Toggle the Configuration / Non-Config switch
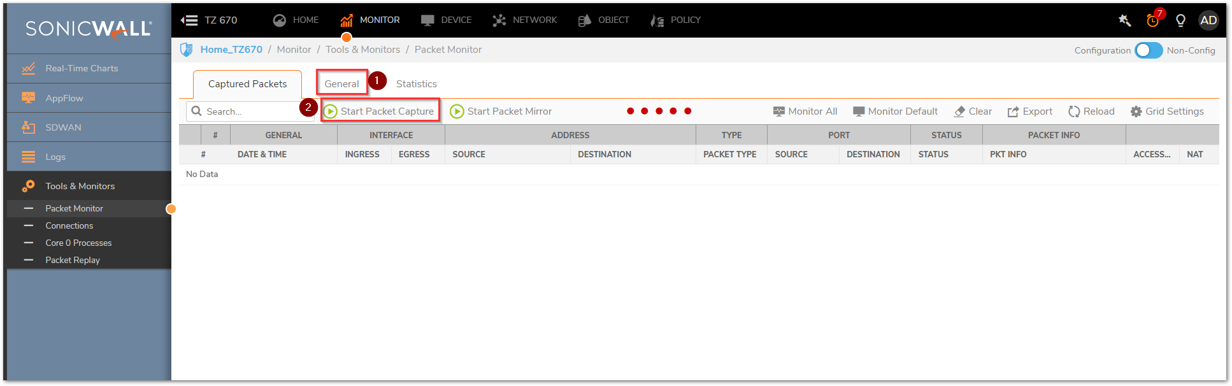 click(1149, 50)
